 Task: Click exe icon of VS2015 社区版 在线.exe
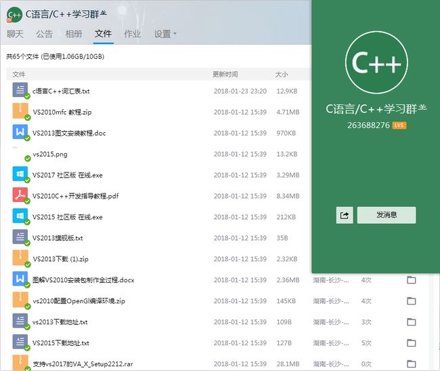pos(20,216)
